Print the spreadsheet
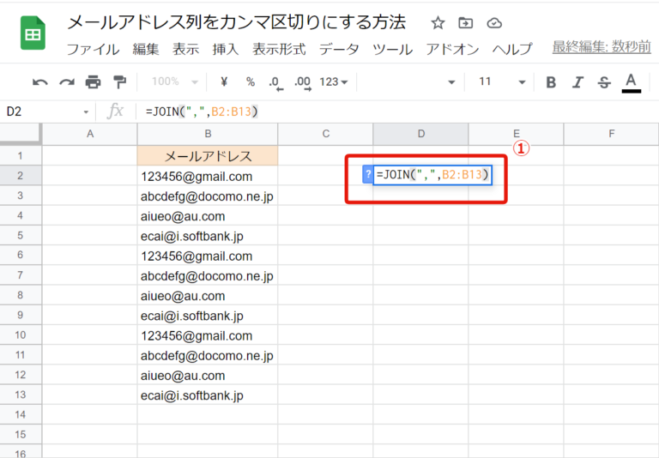Viewport: 659px width, 458px height. pyautogui.click(x=93, y=82)
